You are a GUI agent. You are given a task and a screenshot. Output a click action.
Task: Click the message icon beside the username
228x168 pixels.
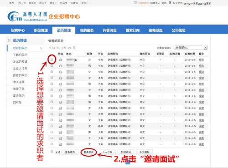(135, 3)
